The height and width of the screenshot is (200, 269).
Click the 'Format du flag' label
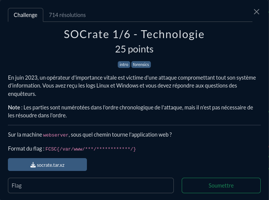pos(26,149)
